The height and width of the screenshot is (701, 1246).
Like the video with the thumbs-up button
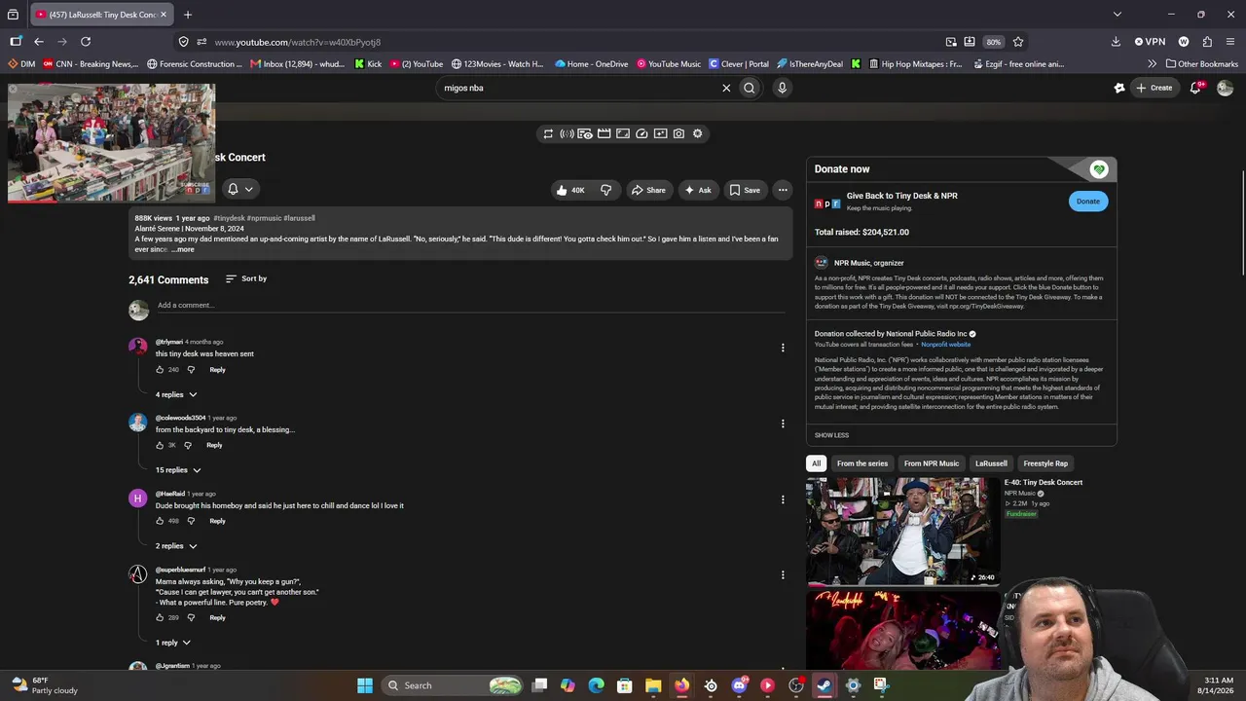click(x=570, y=190)
